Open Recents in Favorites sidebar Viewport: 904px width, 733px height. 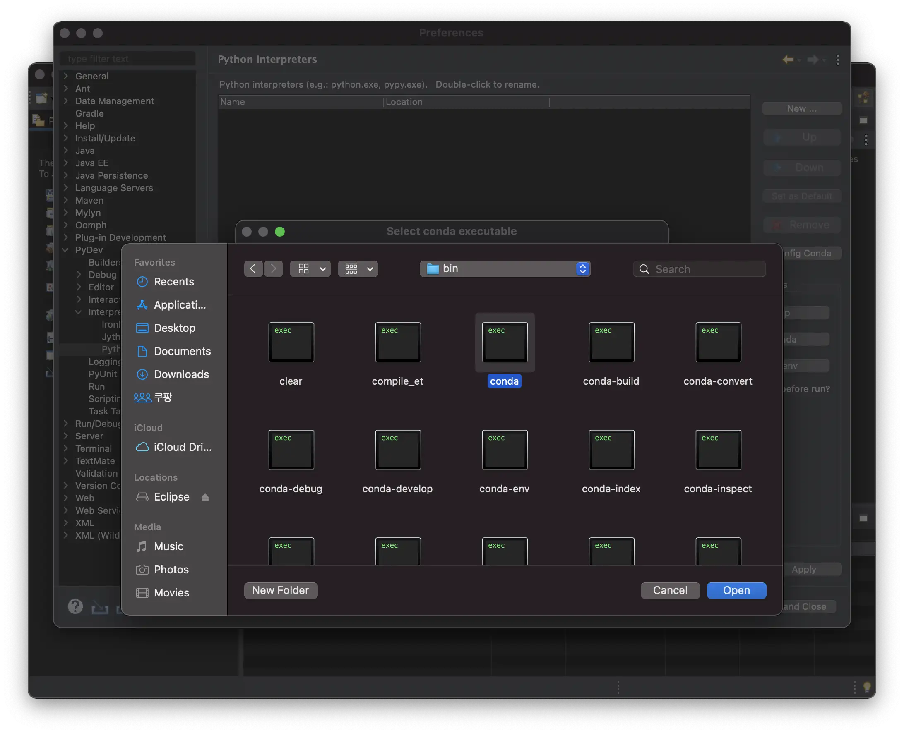(173, 282)
